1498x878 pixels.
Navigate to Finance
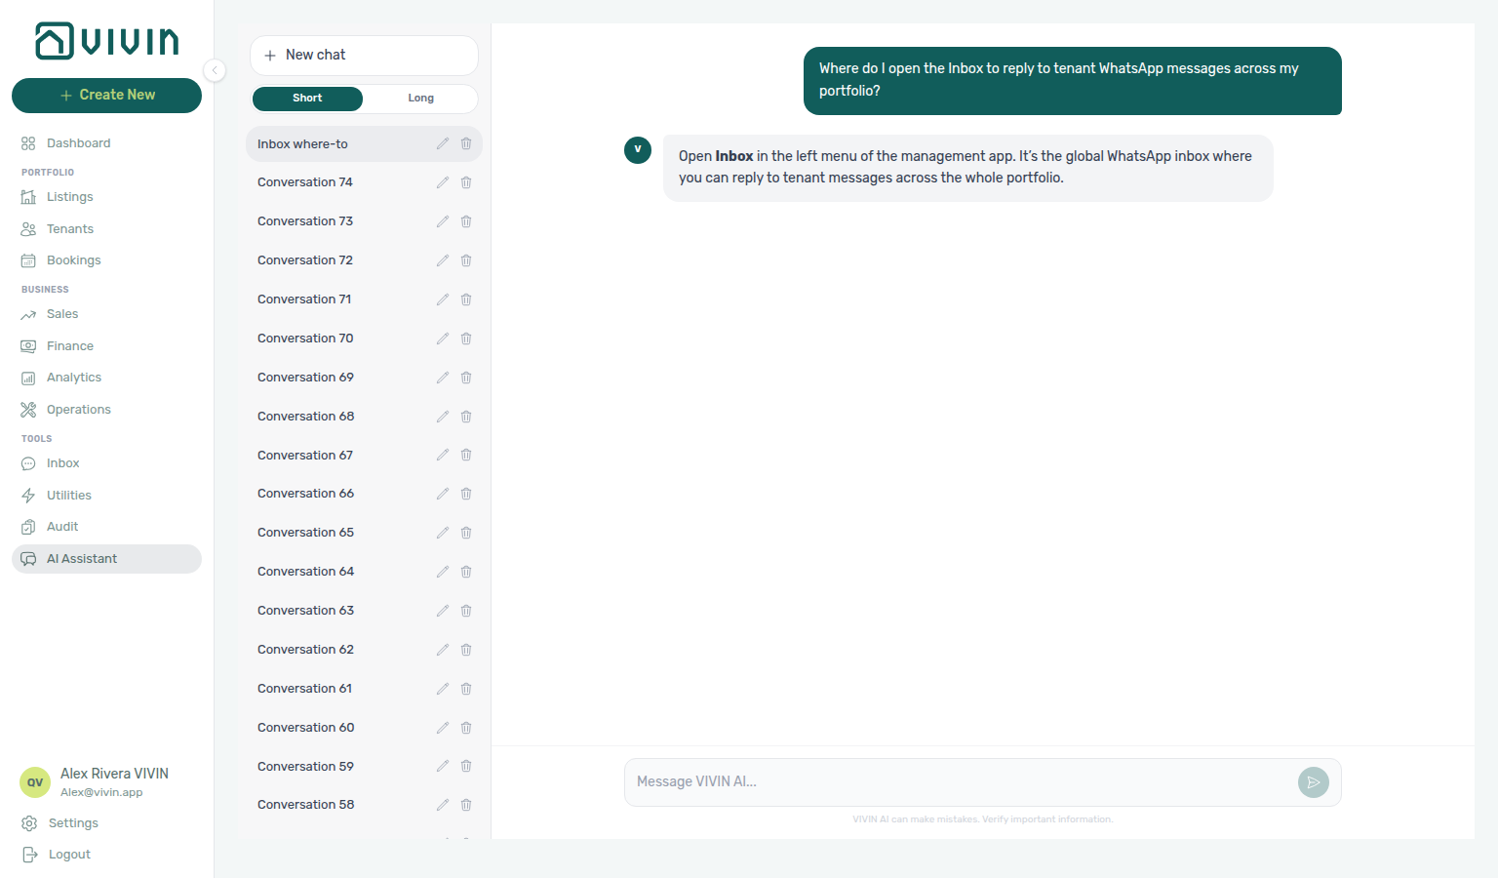point(106,346)
